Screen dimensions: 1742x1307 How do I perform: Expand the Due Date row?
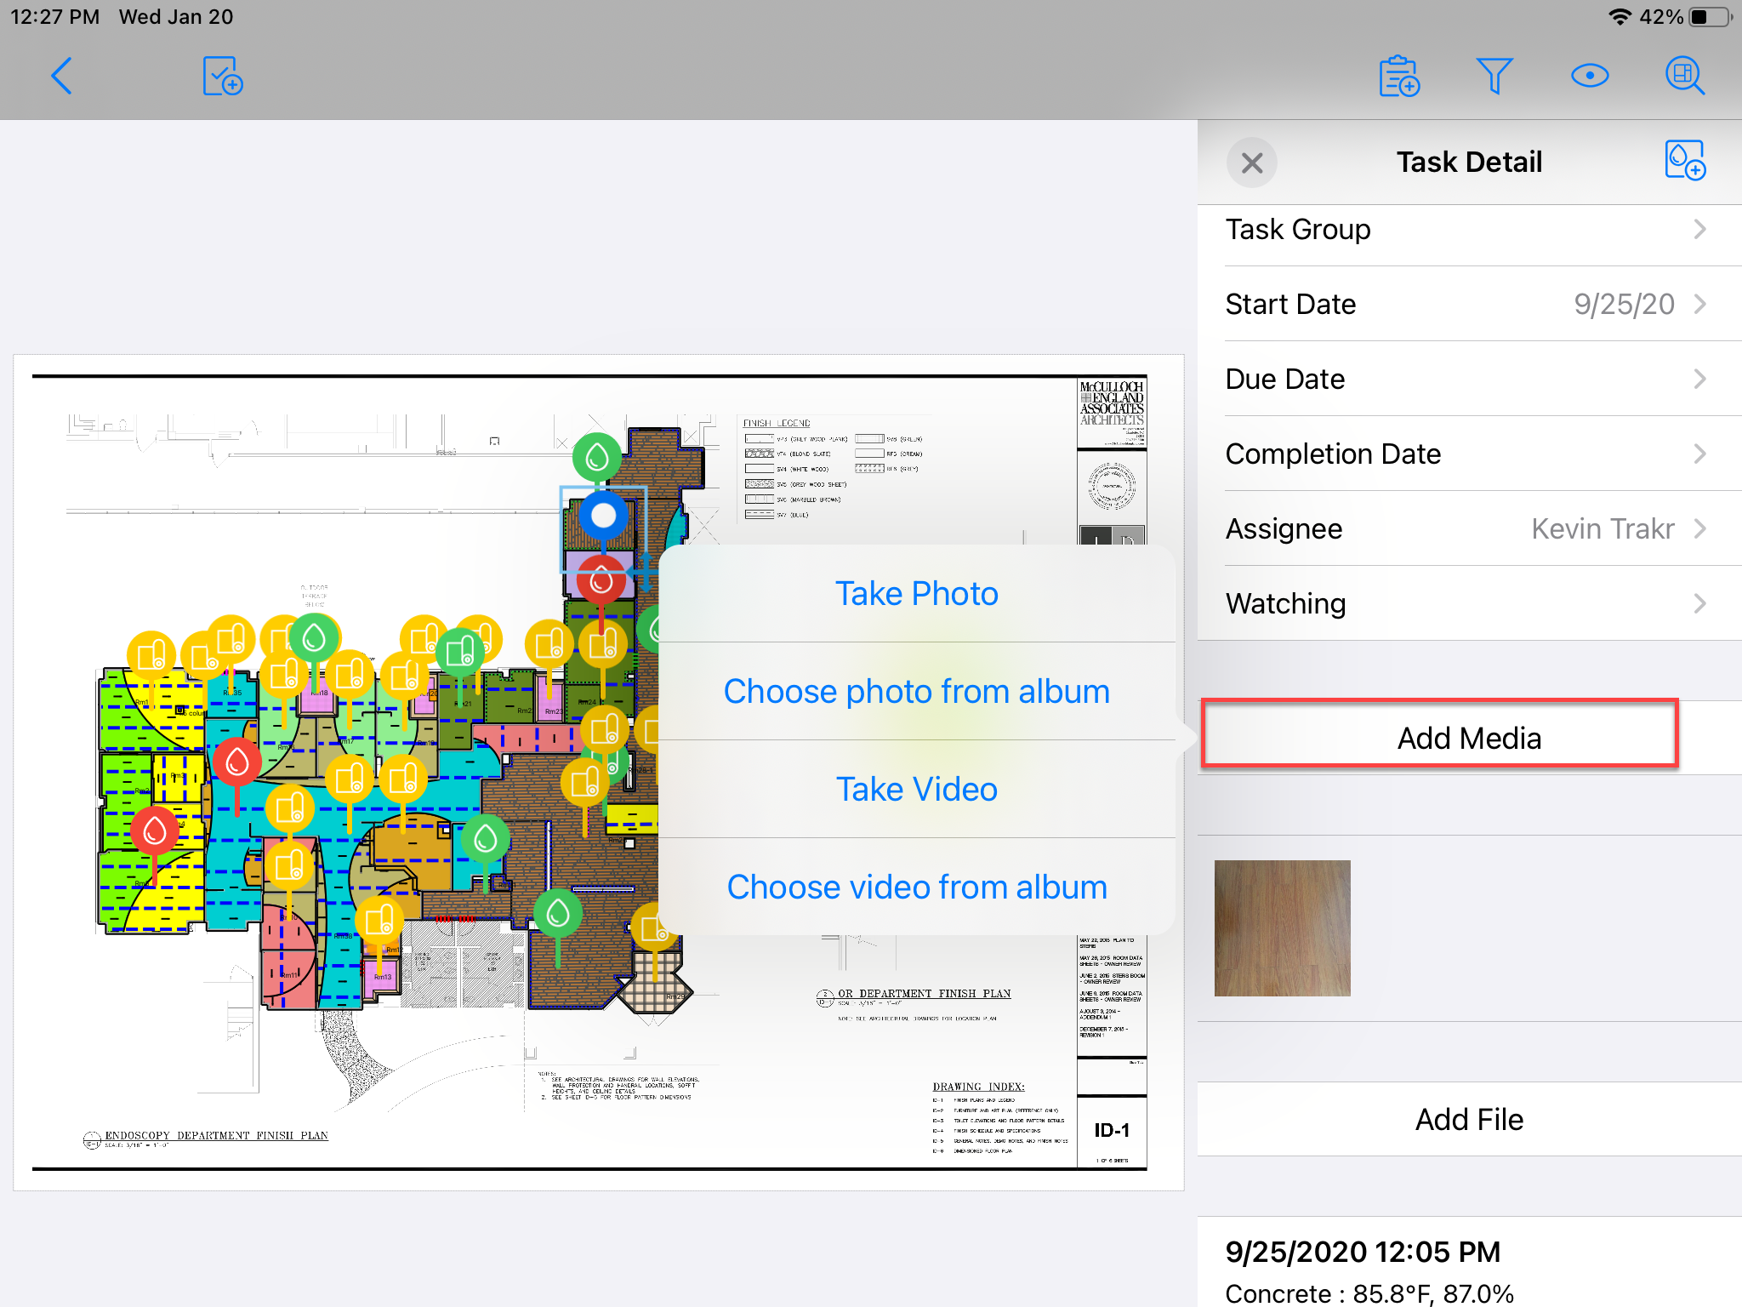click(1469, 380)
